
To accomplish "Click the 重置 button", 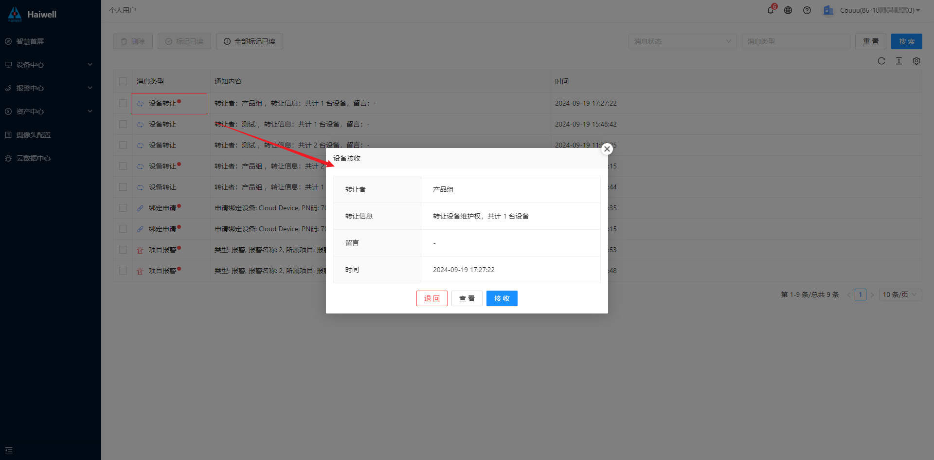I will pos(871,41).
